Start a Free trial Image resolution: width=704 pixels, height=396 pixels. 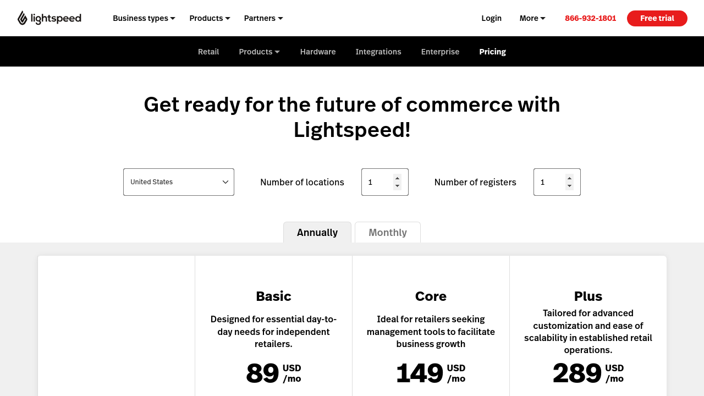click(657, 18)
